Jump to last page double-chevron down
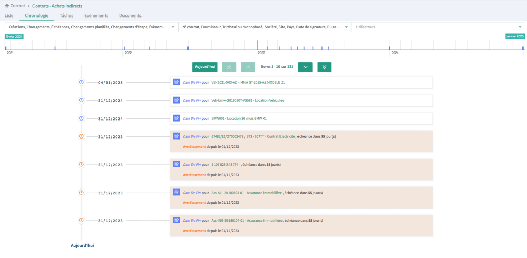Screen dimensions: 527x258 (x=324, y=67)
